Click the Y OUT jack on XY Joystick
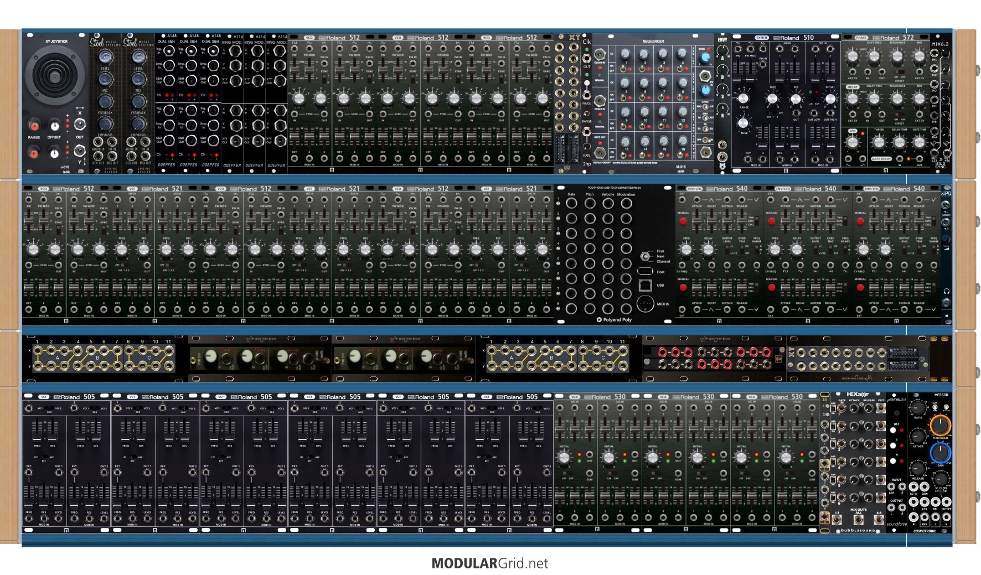 tap(80, 150)
